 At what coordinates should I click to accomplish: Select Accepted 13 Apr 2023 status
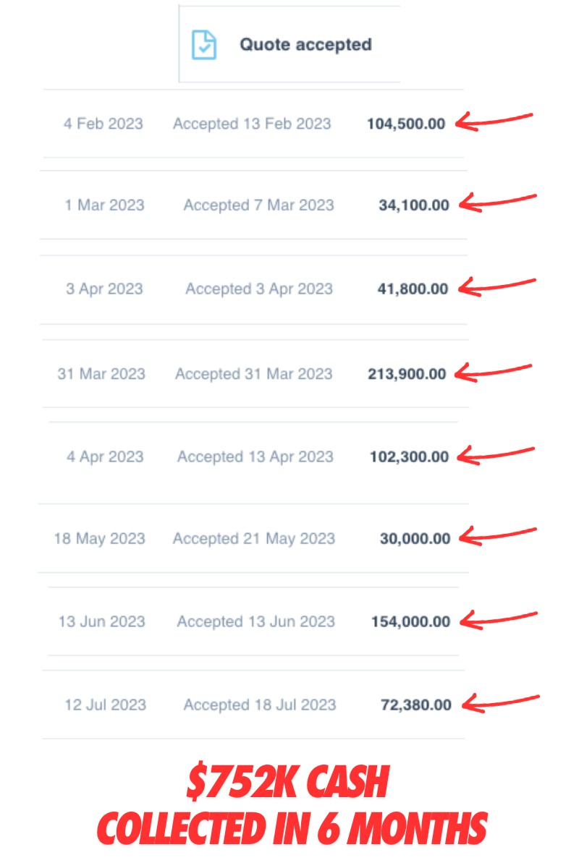pos(255,457)
